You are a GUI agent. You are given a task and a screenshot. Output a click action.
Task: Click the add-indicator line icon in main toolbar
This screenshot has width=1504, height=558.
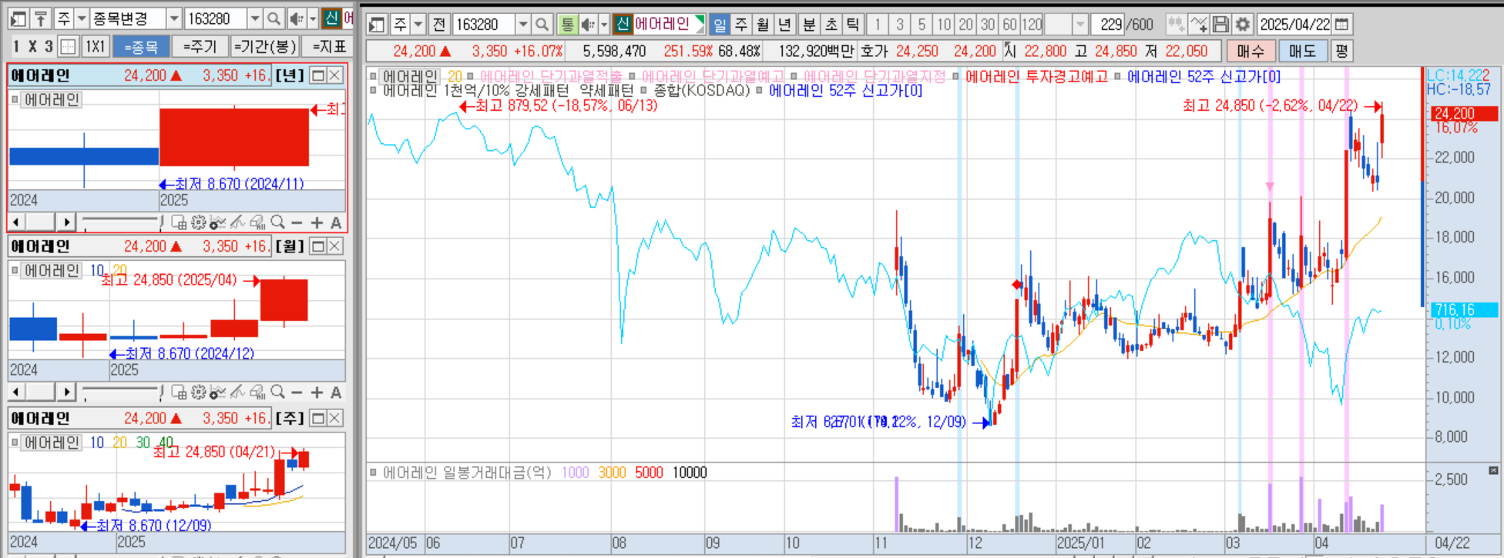[1199, 25]
